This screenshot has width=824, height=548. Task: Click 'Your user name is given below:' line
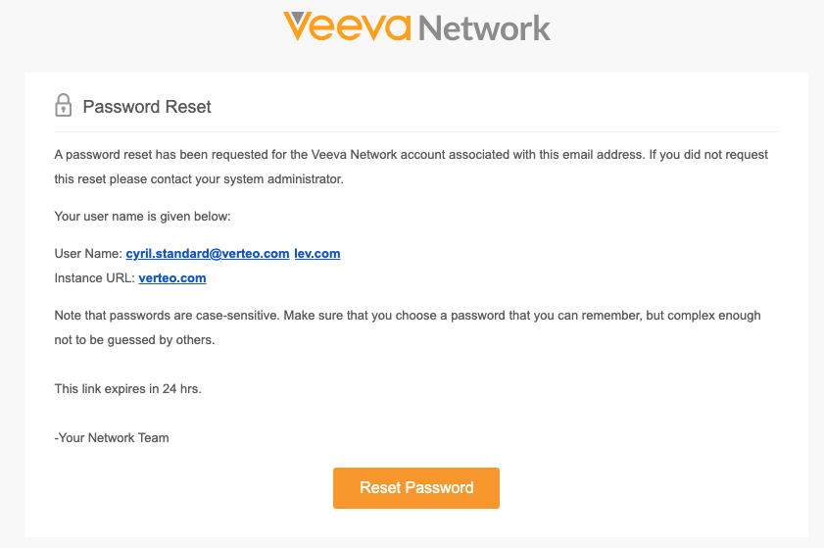pyautogui.click(x=142, y=216)
